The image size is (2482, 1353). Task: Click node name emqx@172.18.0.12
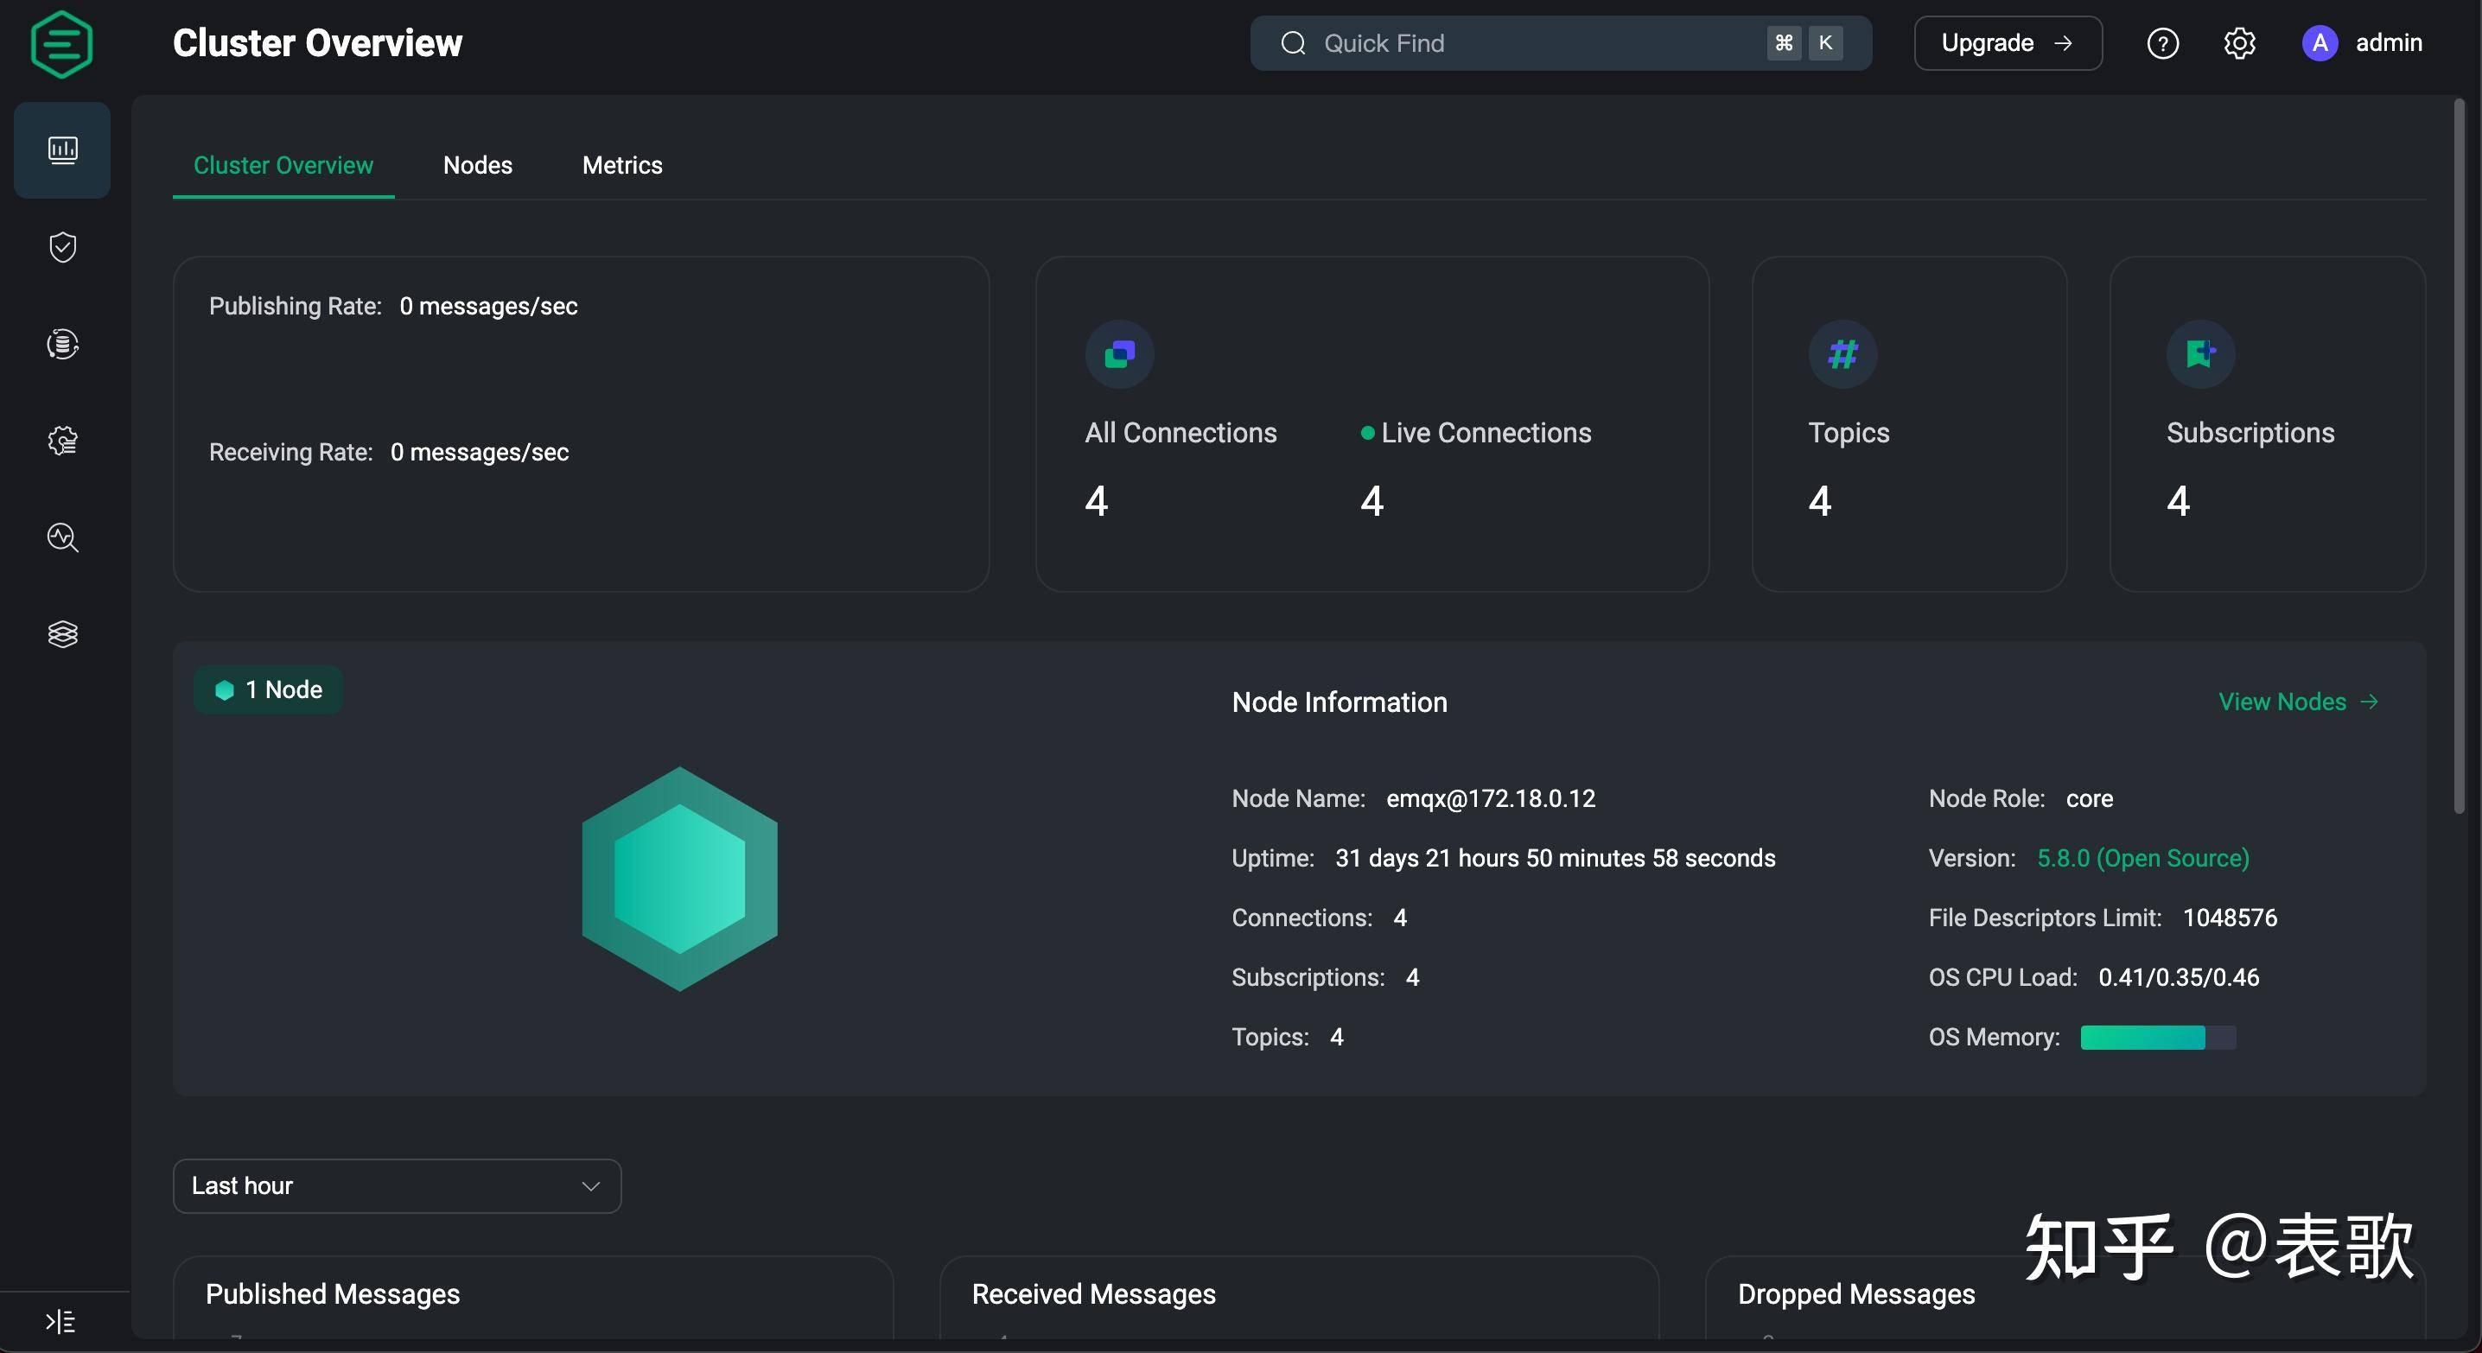tap(1491, 798)
